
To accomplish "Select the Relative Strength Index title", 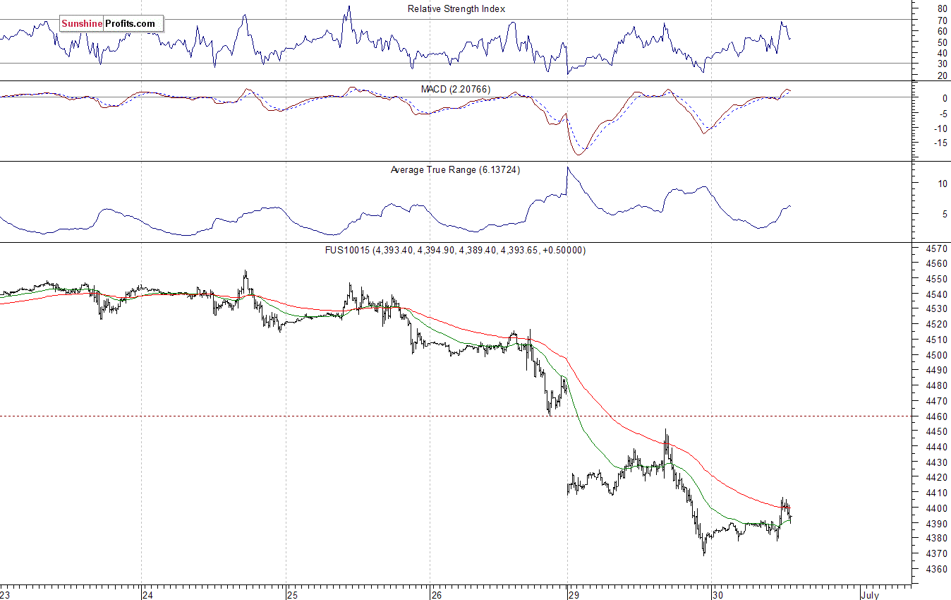I will pos(456,8).
